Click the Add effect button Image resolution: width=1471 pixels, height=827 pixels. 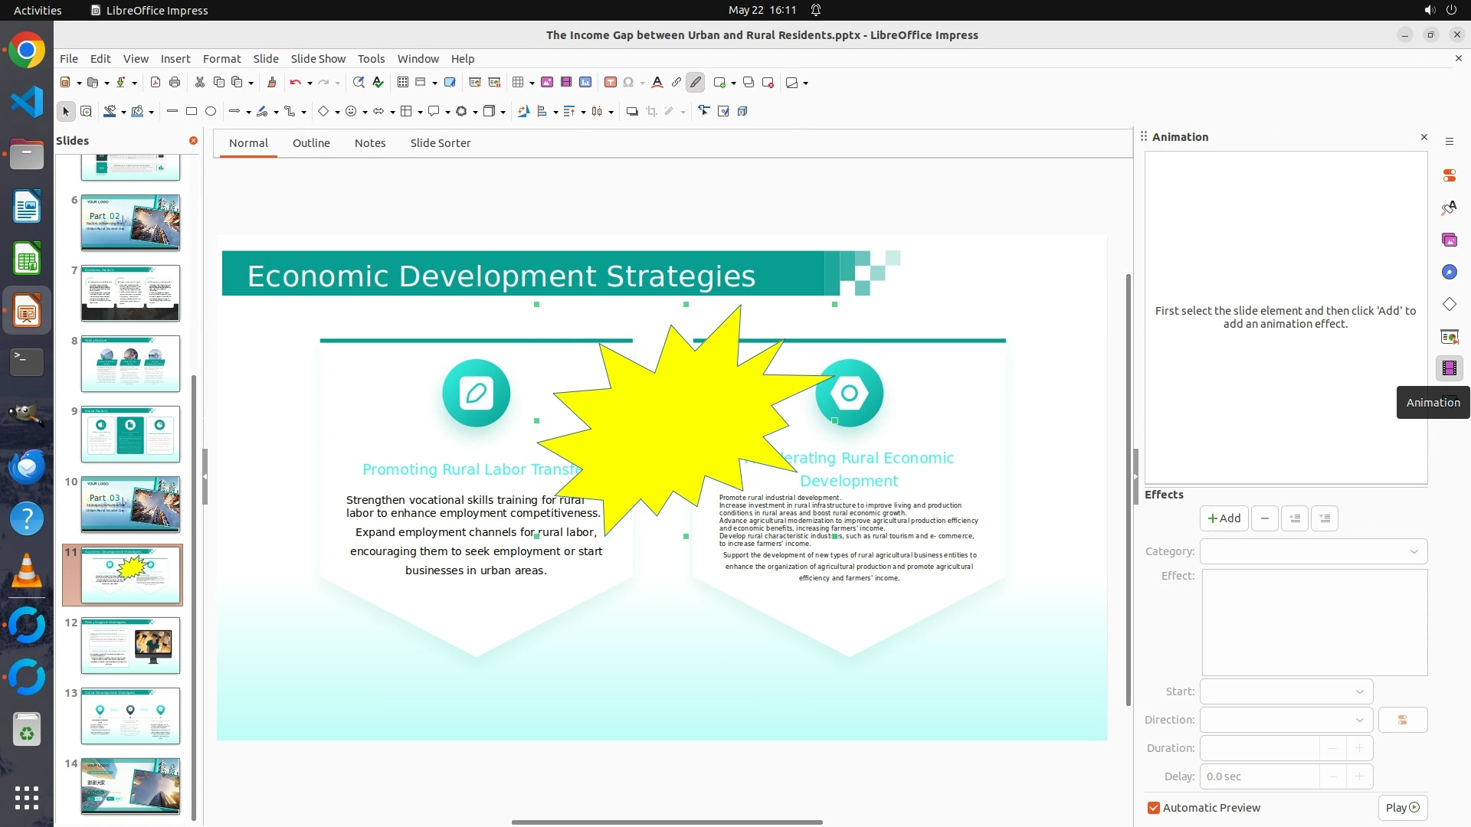click(x=1224, y=518)
